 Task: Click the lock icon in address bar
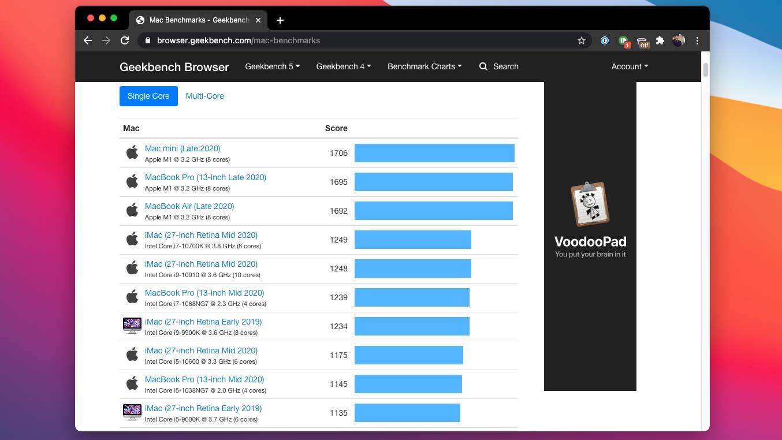point(147,40)
